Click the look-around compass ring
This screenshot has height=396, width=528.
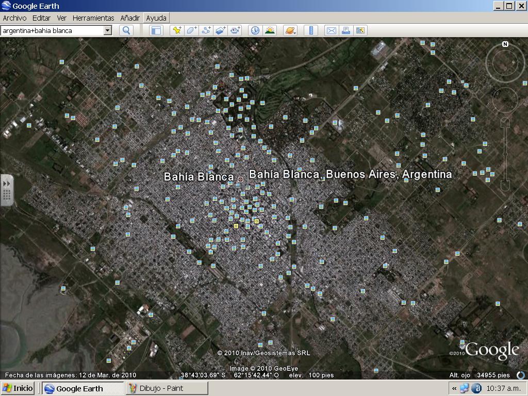(505, 62)
